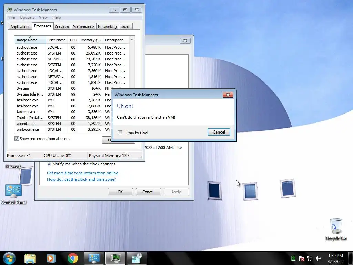353x265 pixels.
Task: Click the taskbar clock showing 1:39 PM
Action: coord(335,258)
